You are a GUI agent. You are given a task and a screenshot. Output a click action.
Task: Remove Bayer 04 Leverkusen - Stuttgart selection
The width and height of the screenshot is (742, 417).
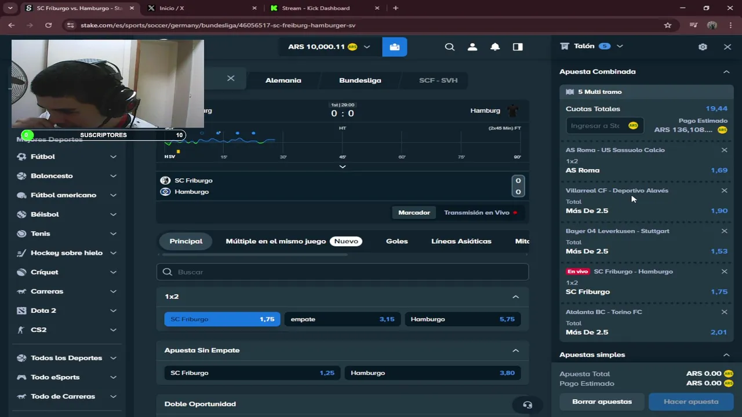[724, 231]
